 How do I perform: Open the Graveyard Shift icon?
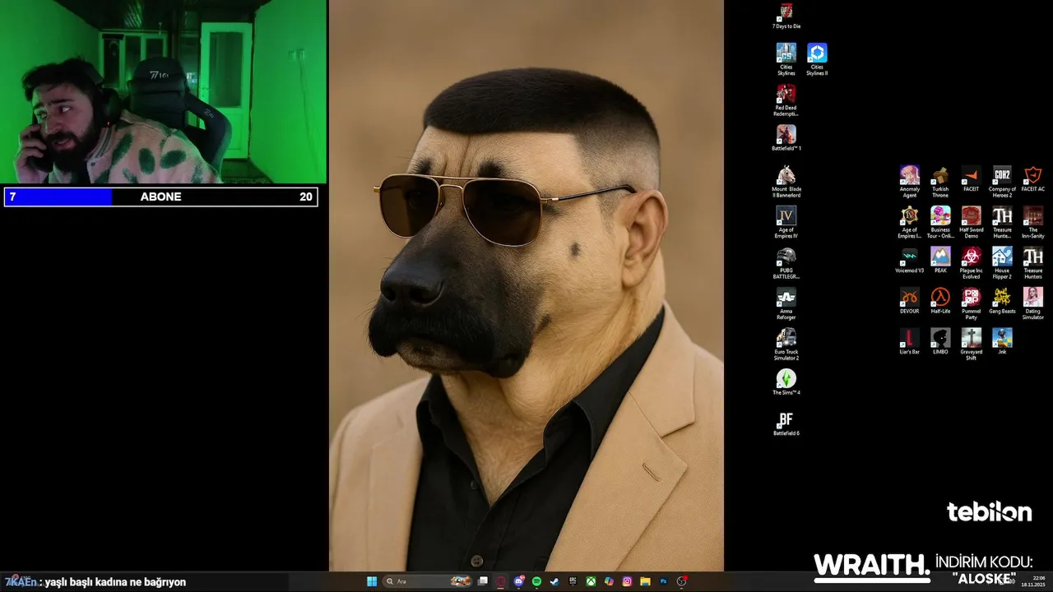[972, 344]
